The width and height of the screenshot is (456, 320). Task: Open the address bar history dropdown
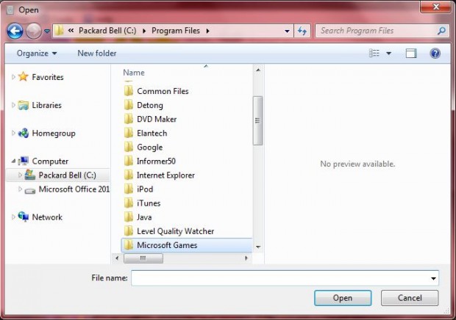[x=287, y=31]
